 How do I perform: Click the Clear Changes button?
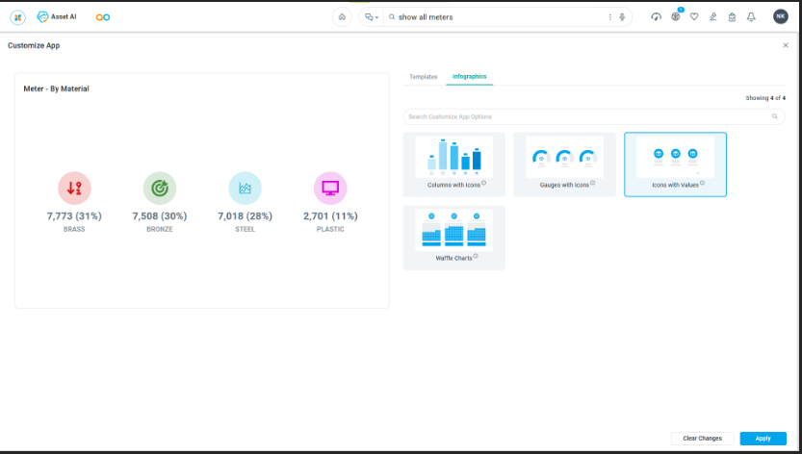pos(702,439)
